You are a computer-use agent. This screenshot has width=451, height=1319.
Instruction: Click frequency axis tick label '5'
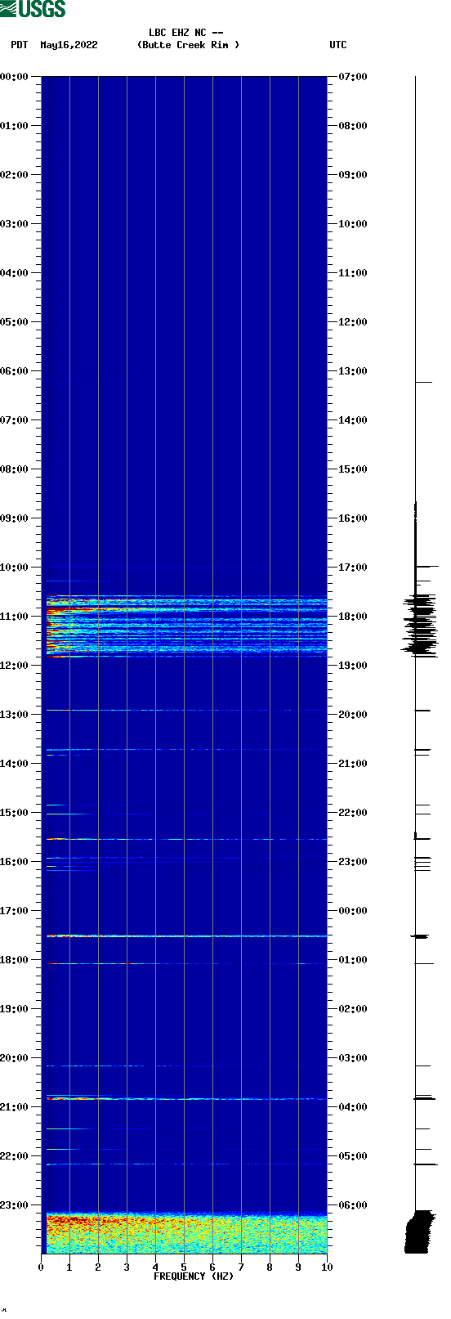point(184,1267)
